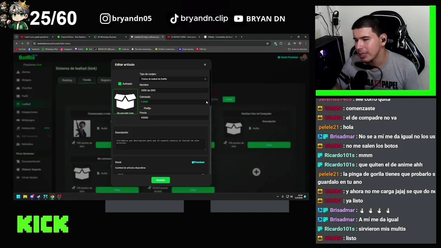Image resolution: width=441 pixels, height=248 pixels.
Task: Click Cerrar Sesión in the sidebar
Action: point(29,177)
